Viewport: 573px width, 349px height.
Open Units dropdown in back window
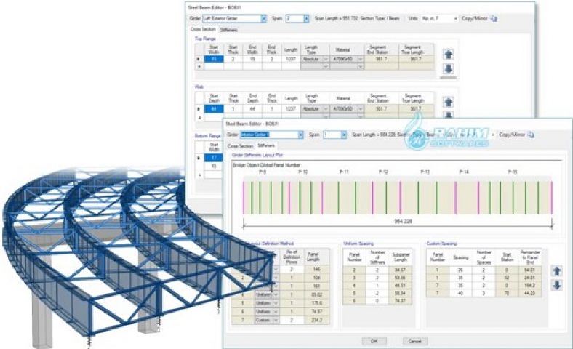tap(455, 18)
